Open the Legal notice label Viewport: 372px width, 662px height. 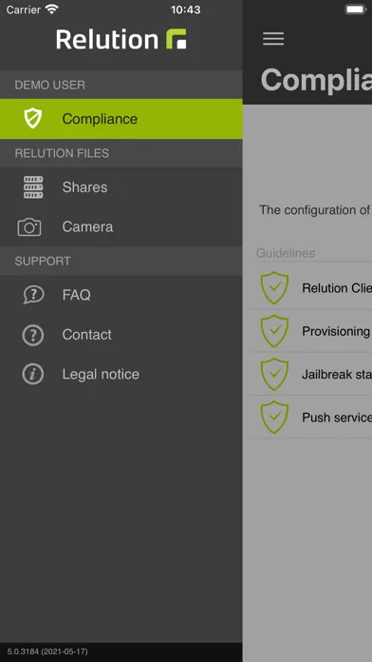point(101,375)
